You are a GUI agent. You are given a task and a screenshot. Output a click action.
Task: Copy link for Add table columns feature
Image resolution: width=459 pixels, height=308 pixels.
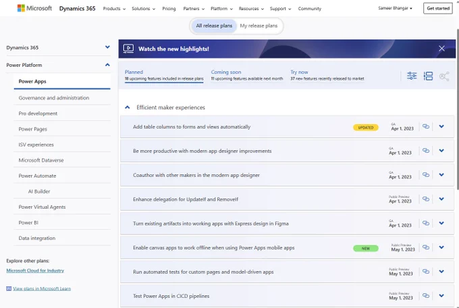426,126
